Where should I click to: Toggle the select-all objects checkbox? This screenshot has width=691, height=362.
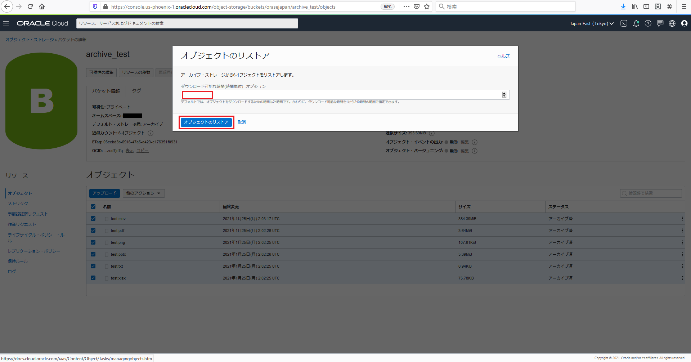click(93, 207)
